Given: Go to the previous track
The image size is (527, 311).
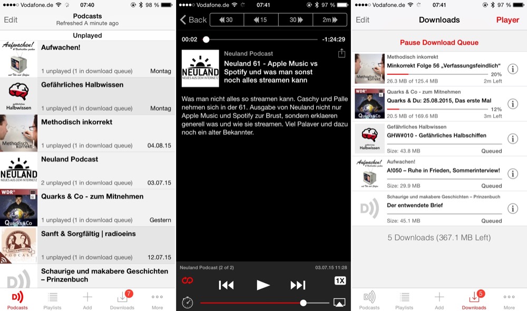Looking at the screenshot, I should click(226, 285).
